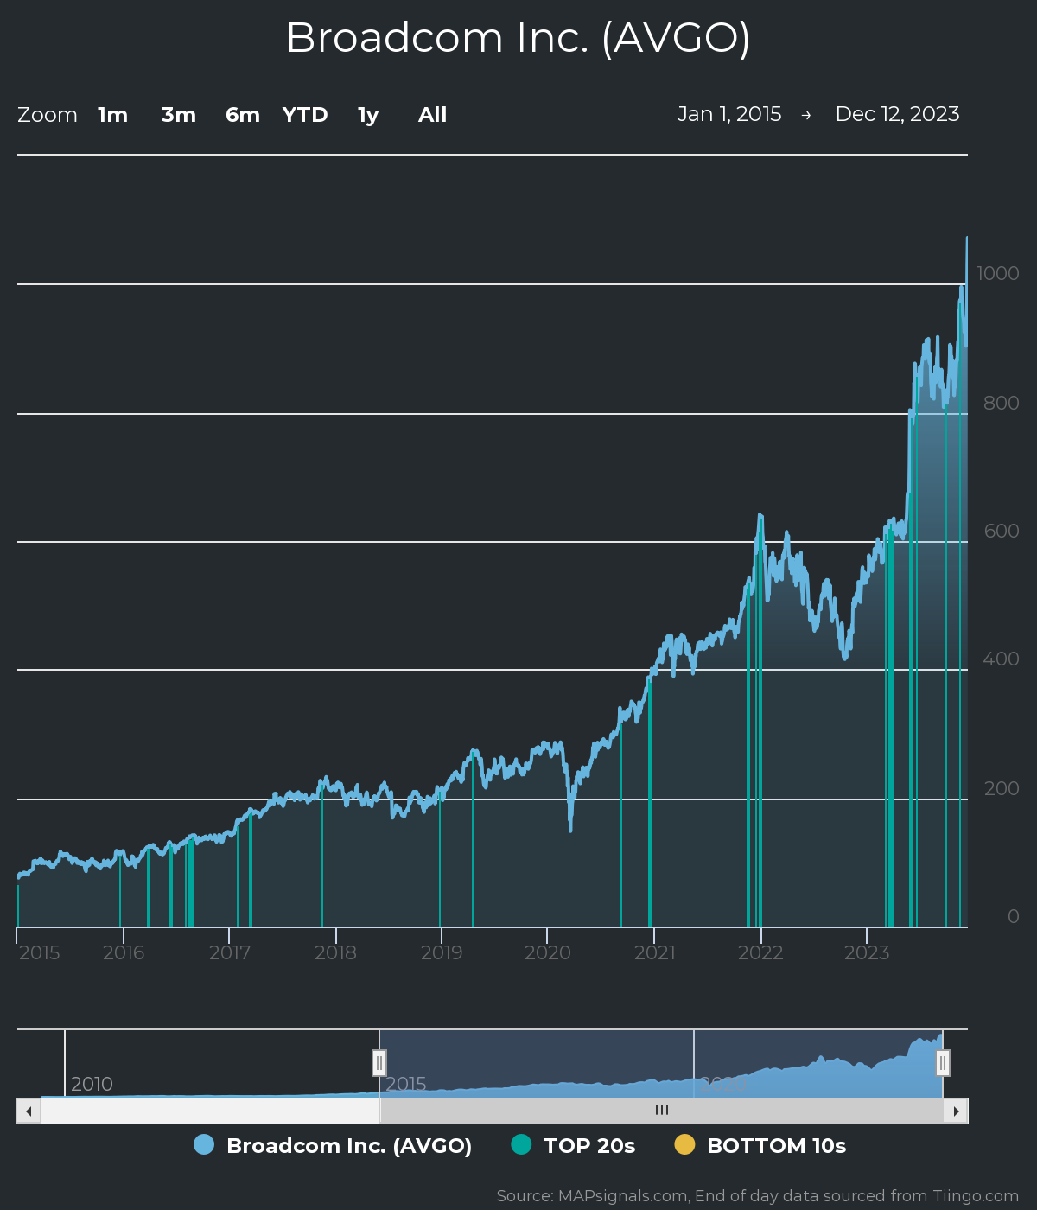Click the yellow BOTTOM 10s legend circle
The width and height of the screenshot is (1037, 1210).
click(684, 1145)
